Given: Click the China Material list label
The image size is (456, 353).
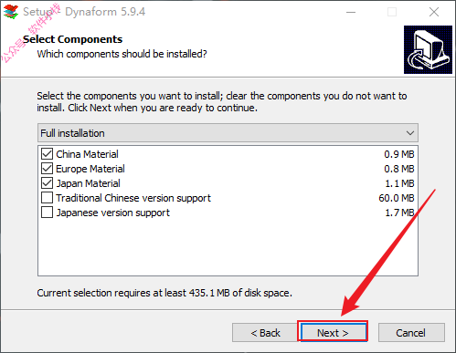Looking at the screenshot, I should pos(87,154).
